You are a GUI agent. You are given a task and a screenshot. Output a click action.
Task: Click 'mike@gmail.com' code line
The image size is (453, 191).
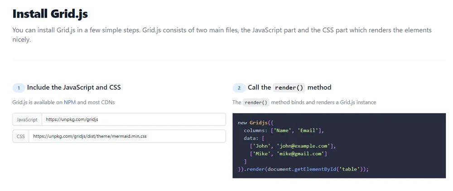288,154
